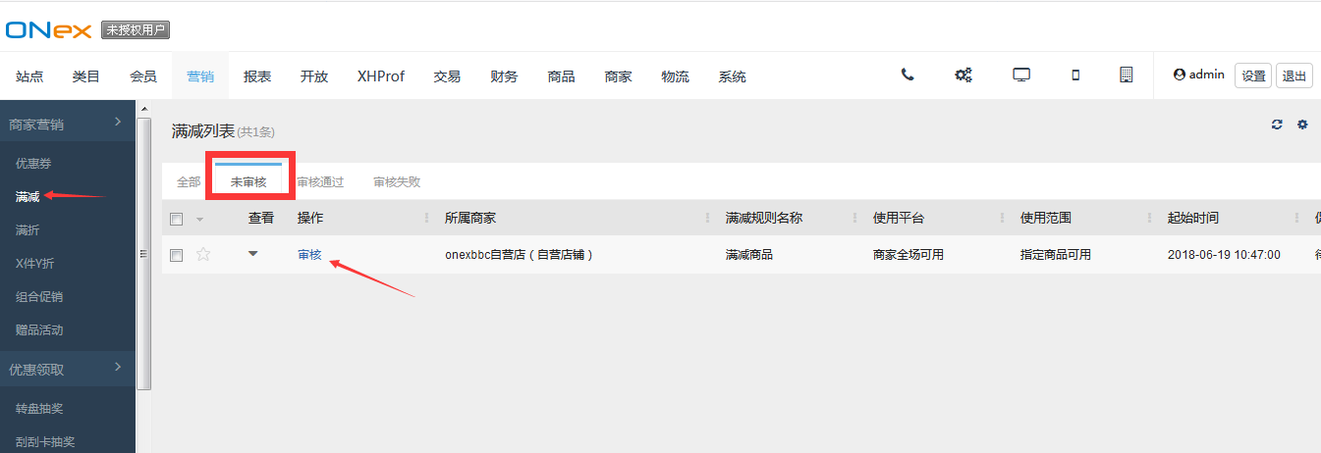This screenshot has width=1321, height=453.
Task: Click the 商家全场可用 cell
Action: pyautogui.click(x=908, y=255)
